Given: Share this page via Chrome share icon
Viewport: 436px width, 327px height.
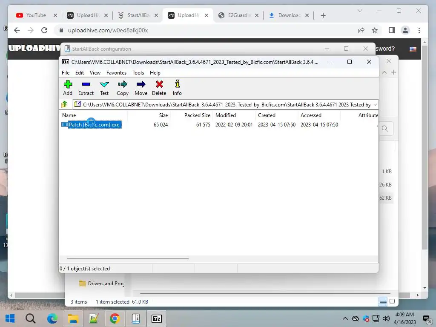Looking at the screenshot, I should [x=361, y=30].
